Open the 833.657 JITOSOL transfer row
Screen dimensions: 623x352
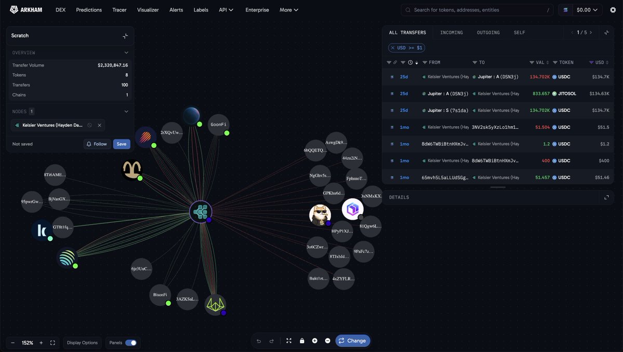pyautogui.click(x=498, y=93)
